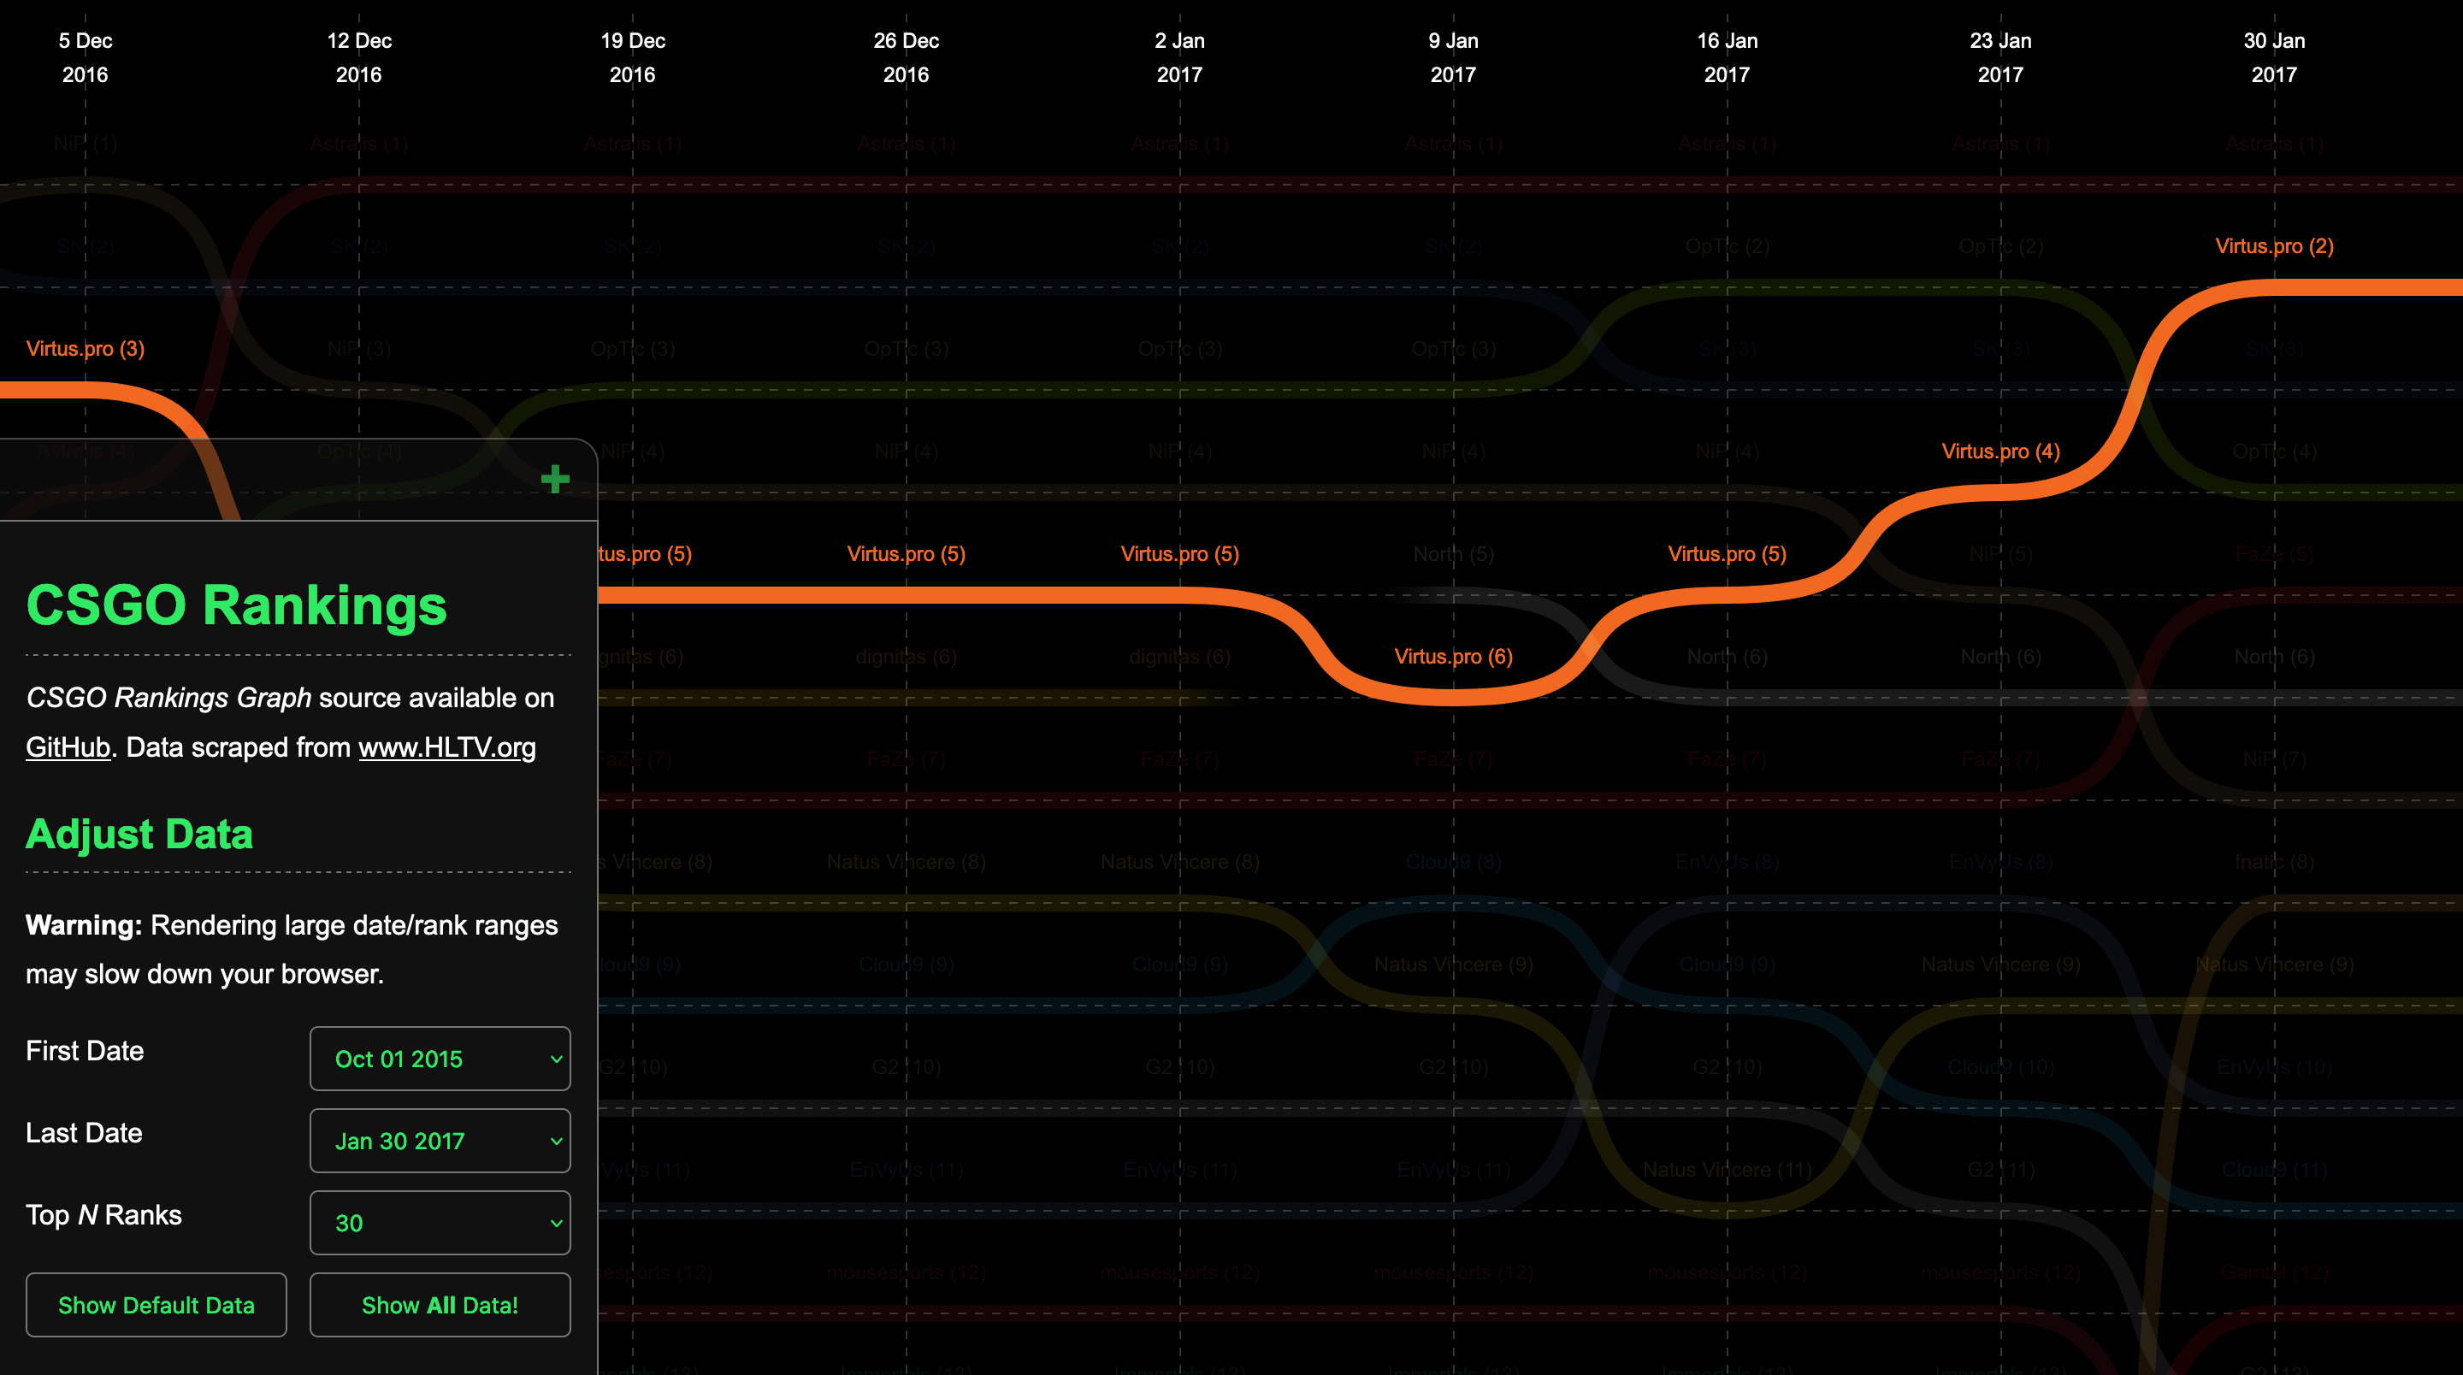Screen dimensions: 2463x1375
Task: Open the First Date dropdown
Action: 440,1059
